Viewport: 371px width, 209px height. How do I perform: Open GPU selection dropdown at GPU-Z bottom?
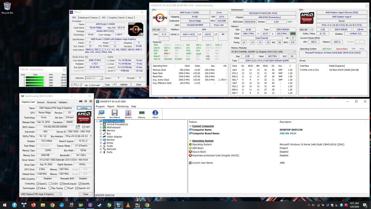click(x=41, y=194)
